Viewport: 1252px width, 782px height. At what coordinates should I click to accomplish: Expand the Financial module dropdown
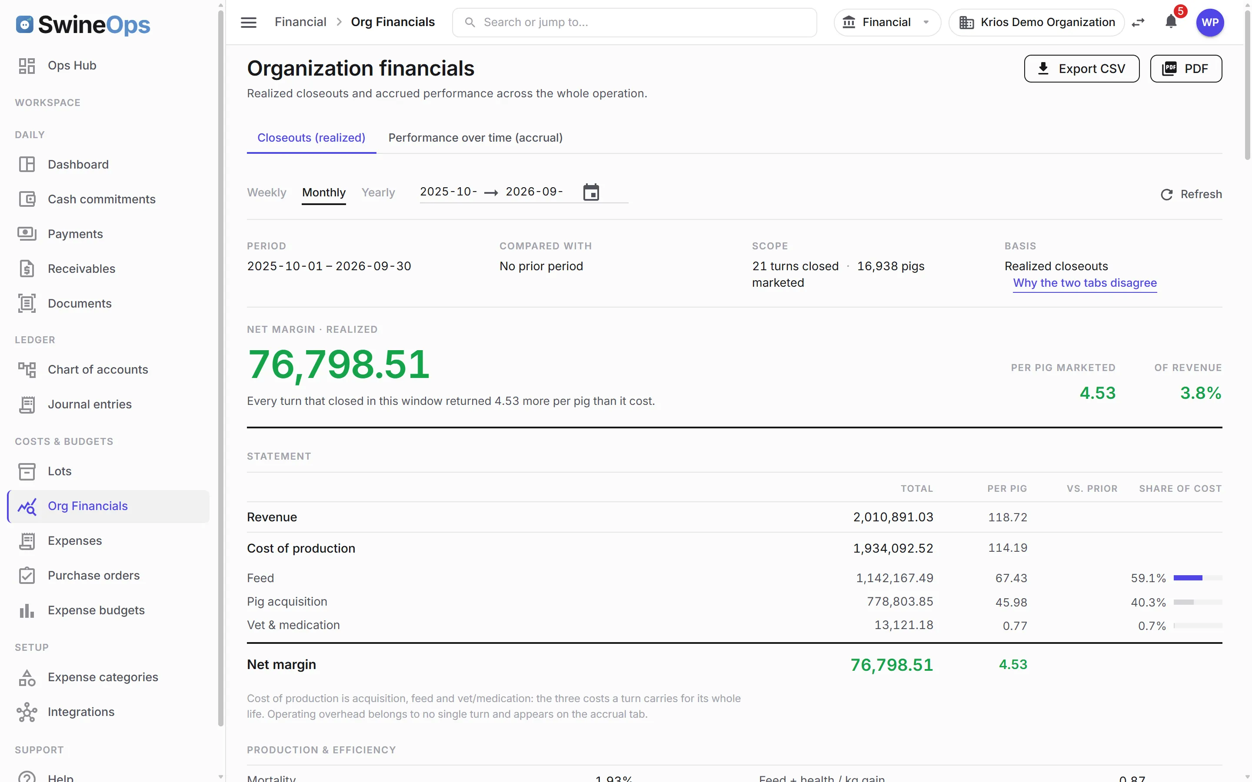[887, 22]
